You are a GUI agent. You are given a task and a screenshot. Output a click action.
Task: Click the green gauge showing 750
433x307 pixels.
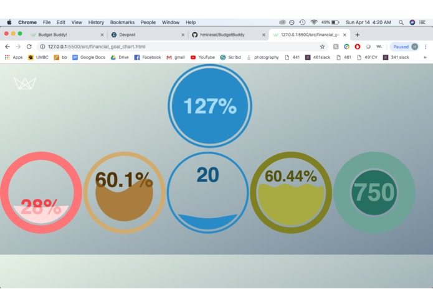click(374, 193)
